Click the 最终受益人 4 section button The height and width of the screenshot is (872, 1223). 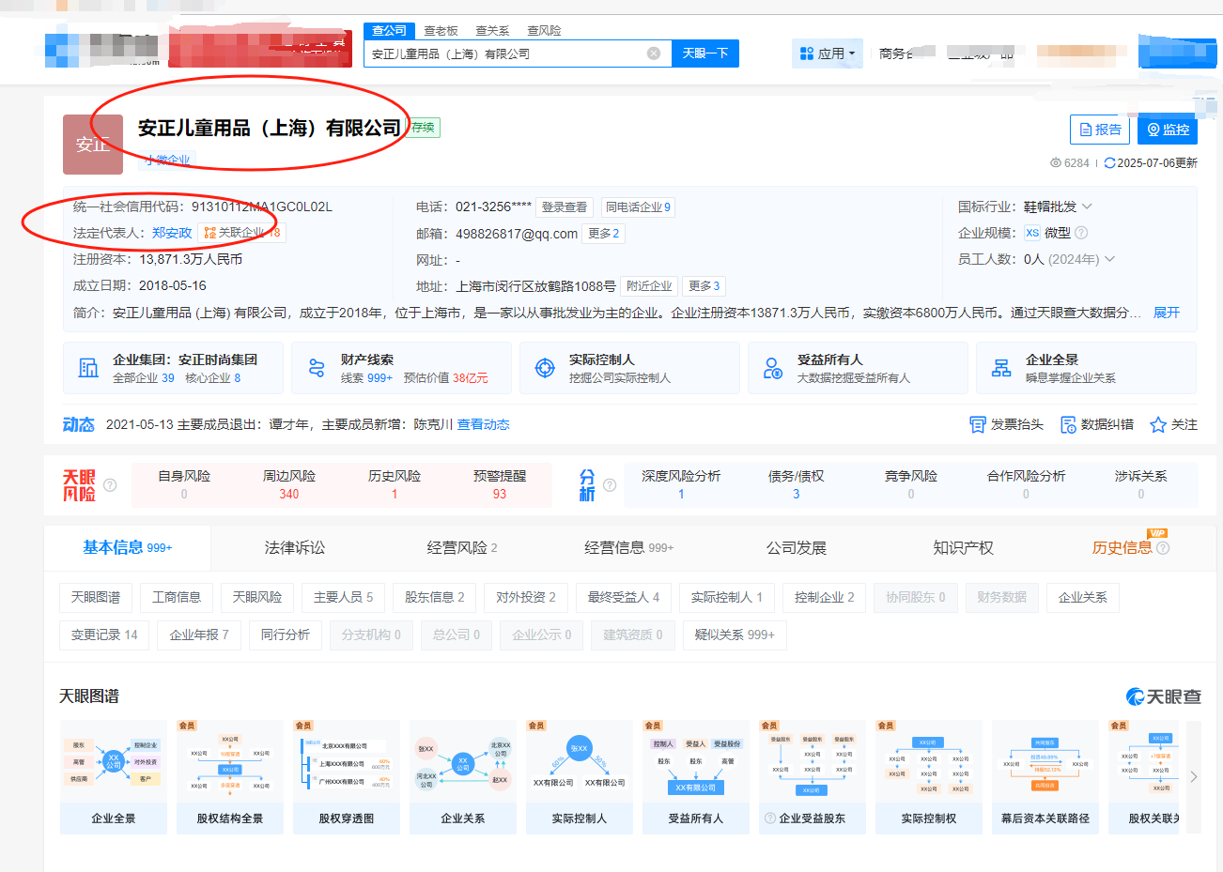click(x=624, y=597)
